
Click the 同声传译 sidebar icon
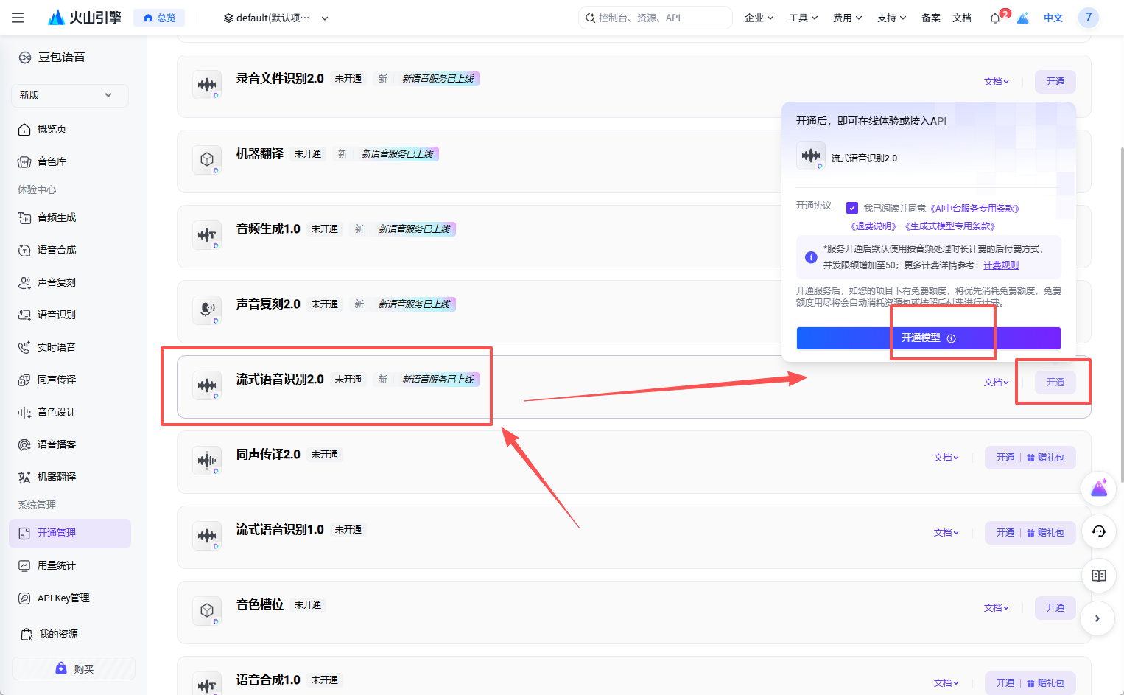tap(24, 380)
